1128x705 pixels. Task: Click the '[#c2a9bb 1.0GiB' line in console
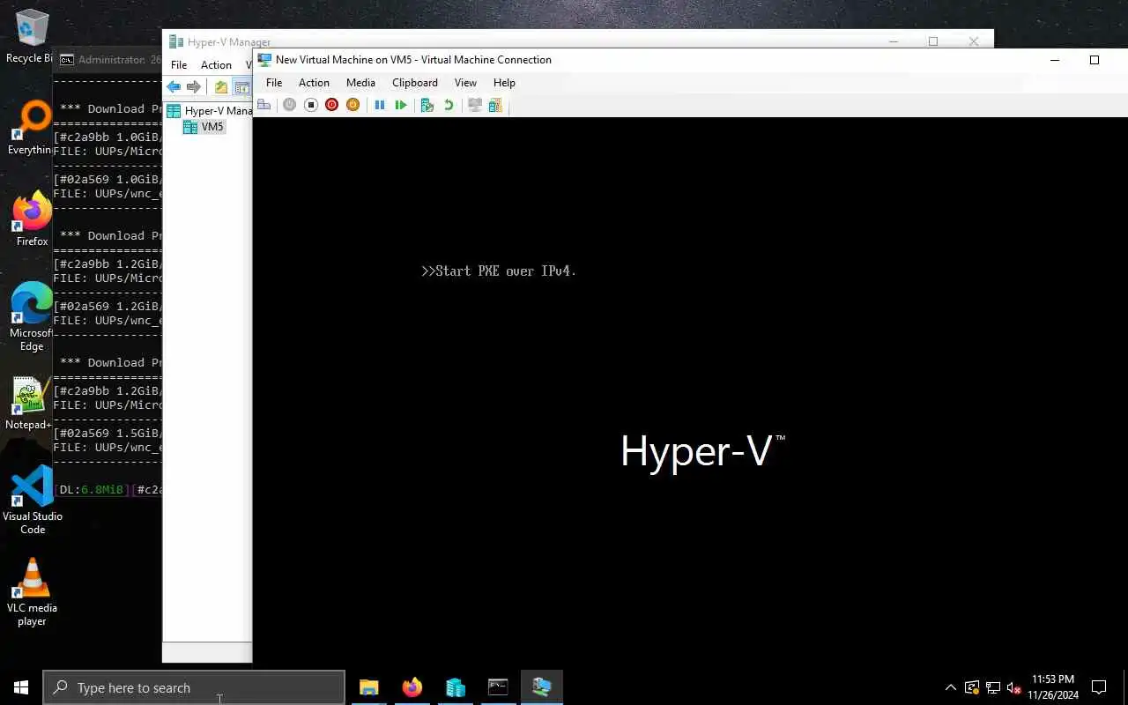[108, 137]
